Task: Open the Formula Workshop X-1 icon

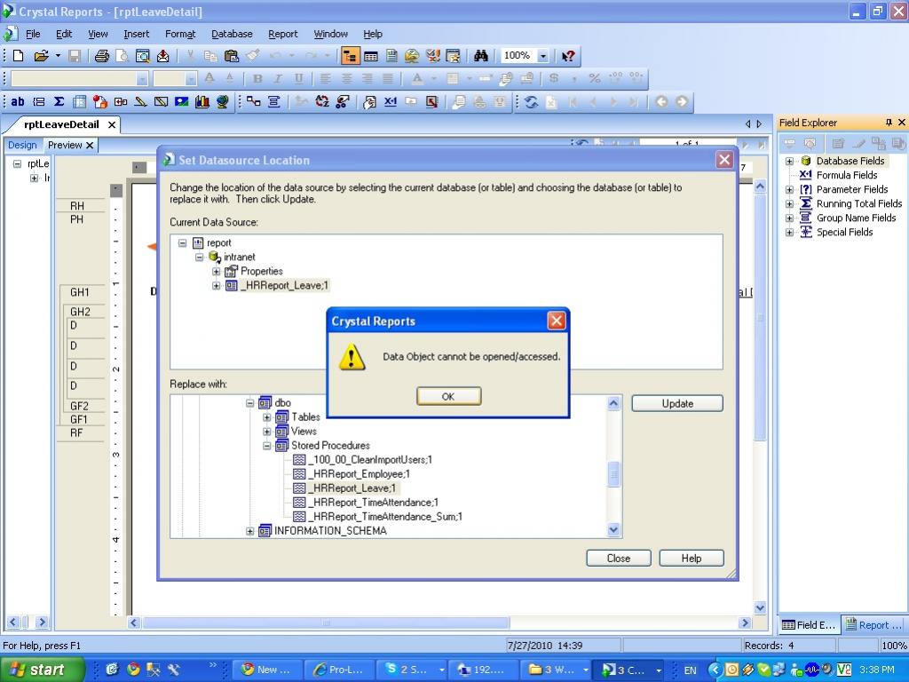Action: click(x=391, y=101)
